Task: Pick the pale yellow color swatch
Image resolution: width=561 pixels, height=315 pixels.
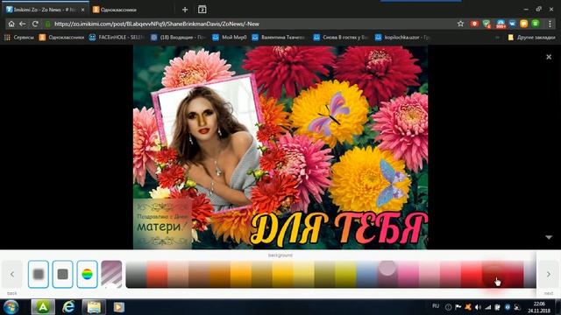Action: [304, 274]
